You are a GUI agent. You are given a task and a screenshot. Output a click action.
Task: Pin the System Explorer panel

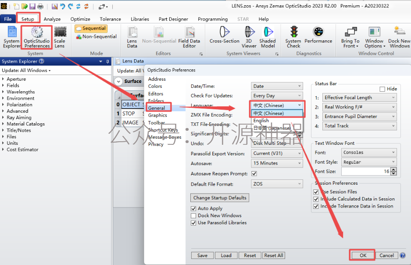tap(107, 61)
